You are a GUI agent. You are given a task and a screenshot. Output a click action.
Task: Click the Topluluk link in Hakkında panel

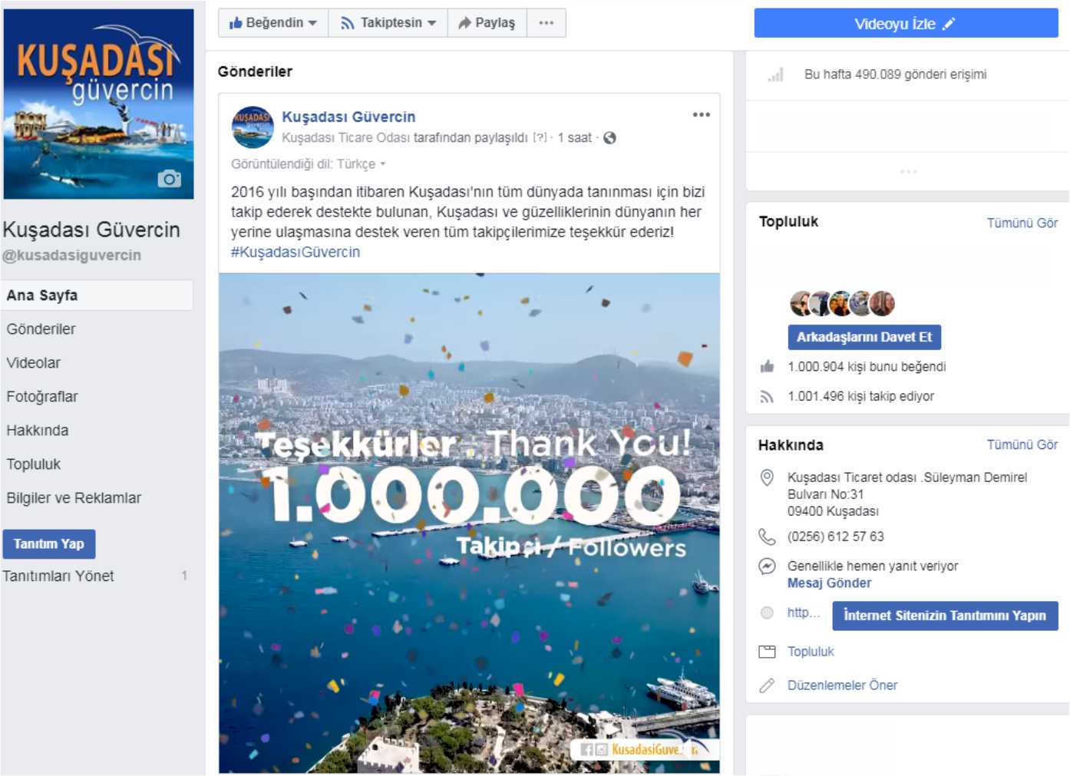coord(811,652)
